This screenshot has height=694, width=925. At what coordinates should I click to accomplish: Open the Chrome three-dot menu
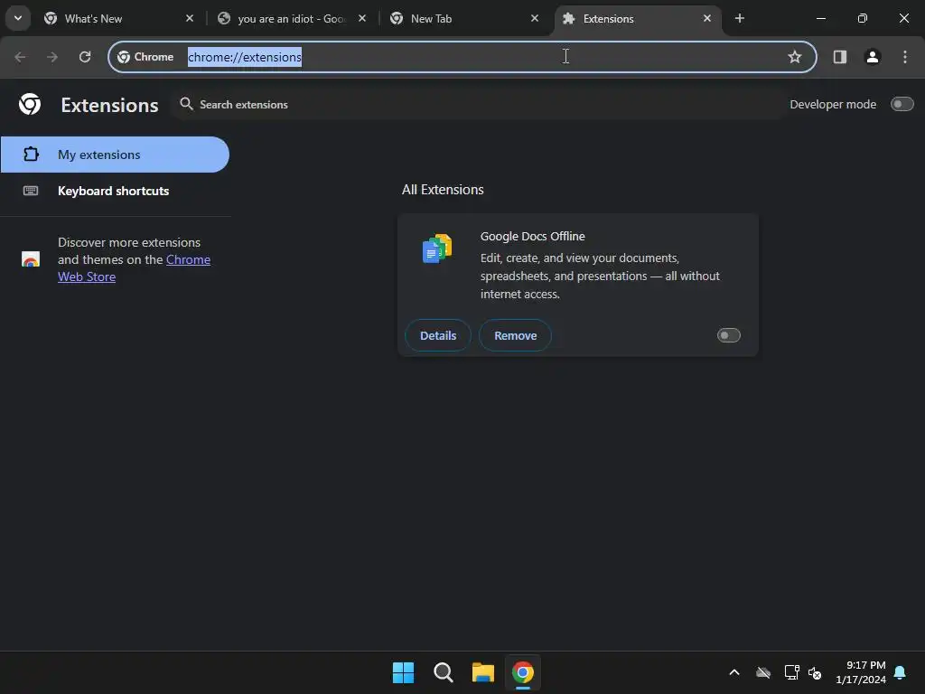pos(904,57)
